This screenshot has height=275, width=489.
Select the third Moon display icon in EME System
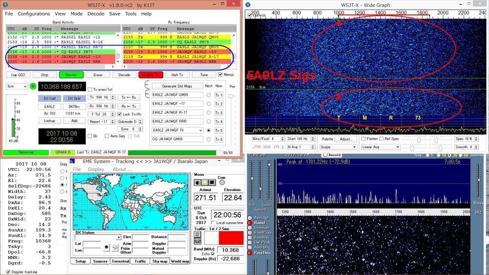tap(212, 183)
